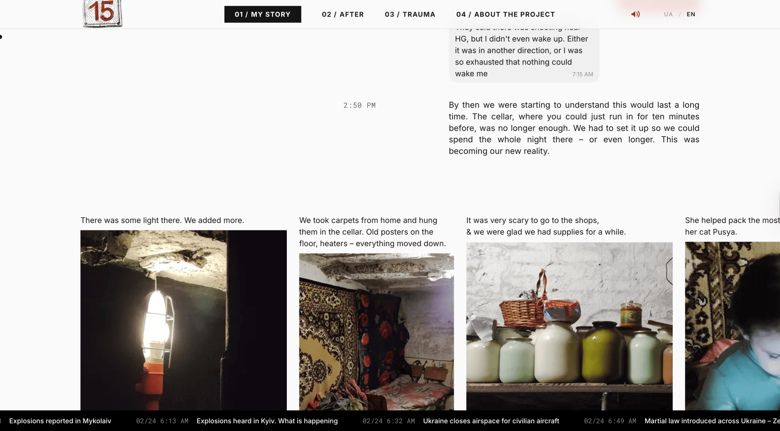
Task: Open the 01 / My Story tab
Action: (262, 14)
